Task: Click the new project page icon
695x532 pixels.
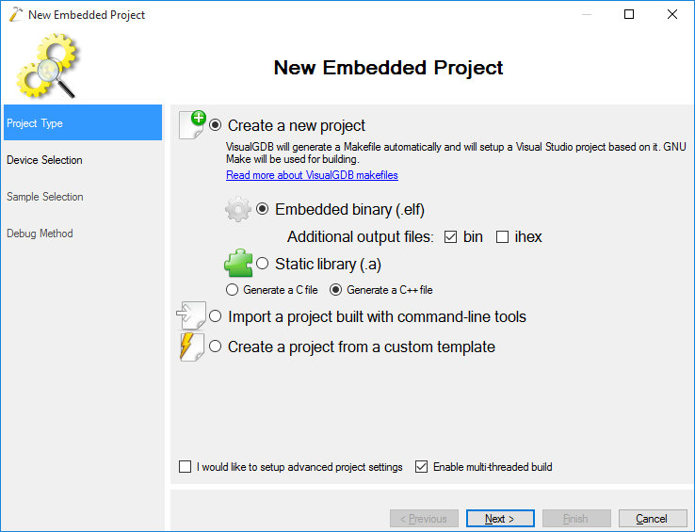Action: click(192, 124)
